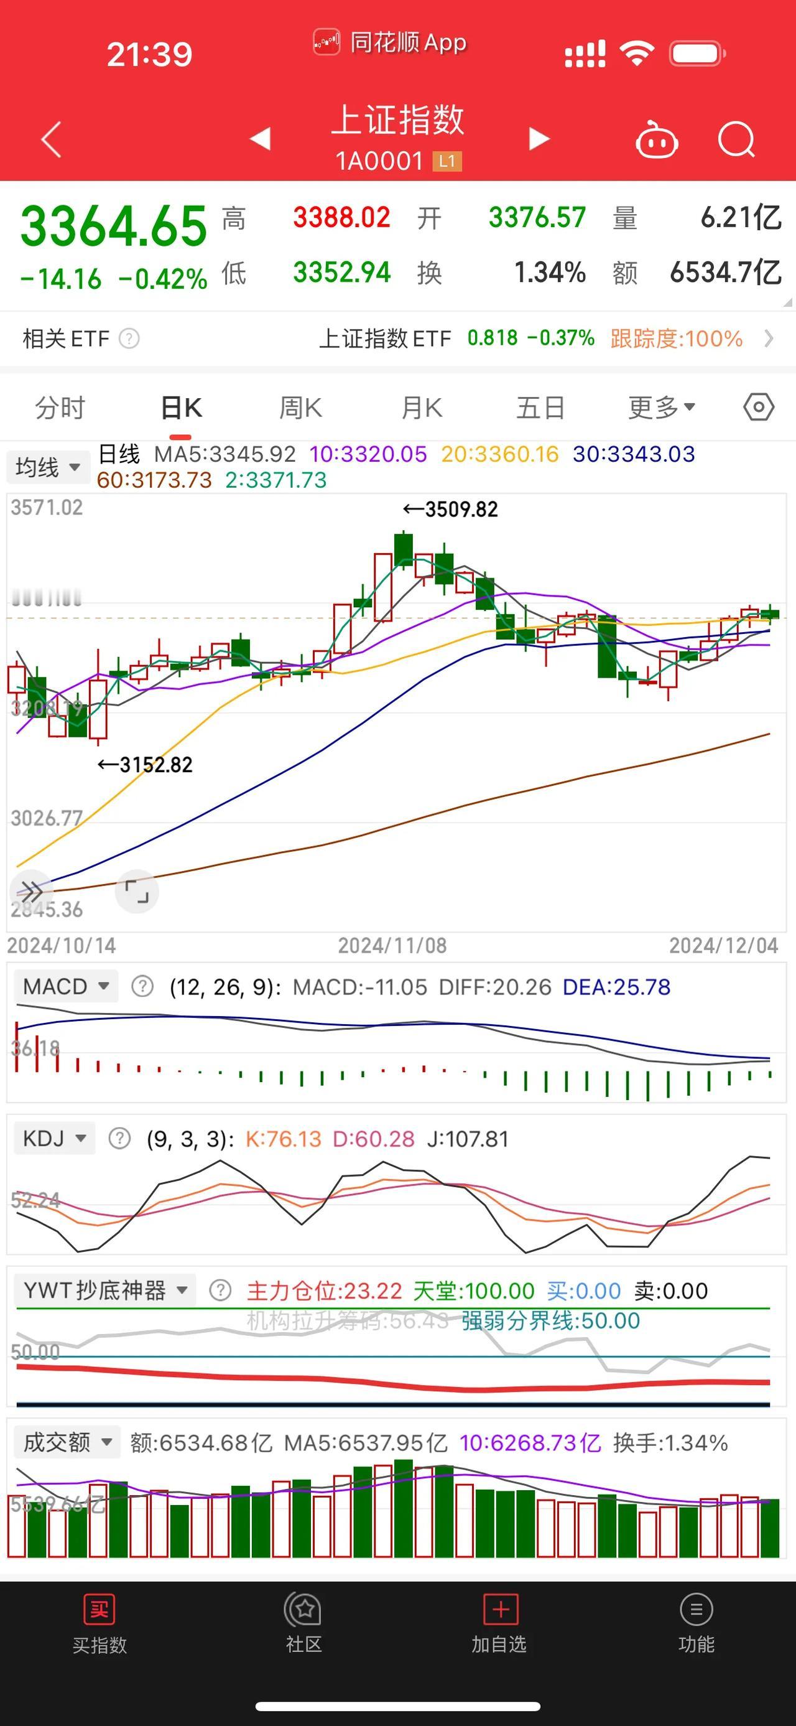Viewport: 796px width, 1726px height.
Task: Go to previous index with left triangle
Action: (261, 139)
